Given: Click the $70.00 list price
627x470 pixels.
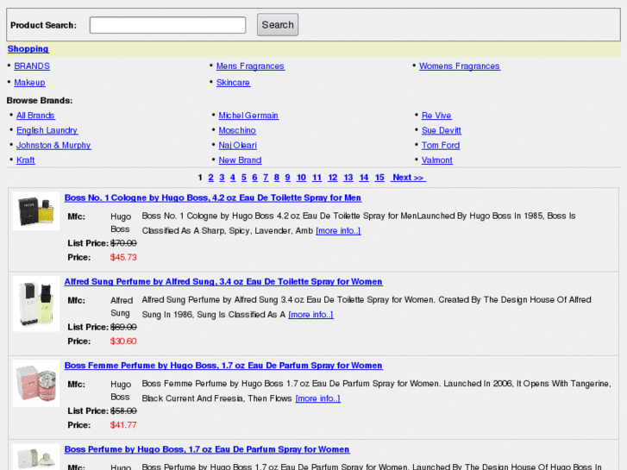Looking at the screenshot, I should (123, 243).
